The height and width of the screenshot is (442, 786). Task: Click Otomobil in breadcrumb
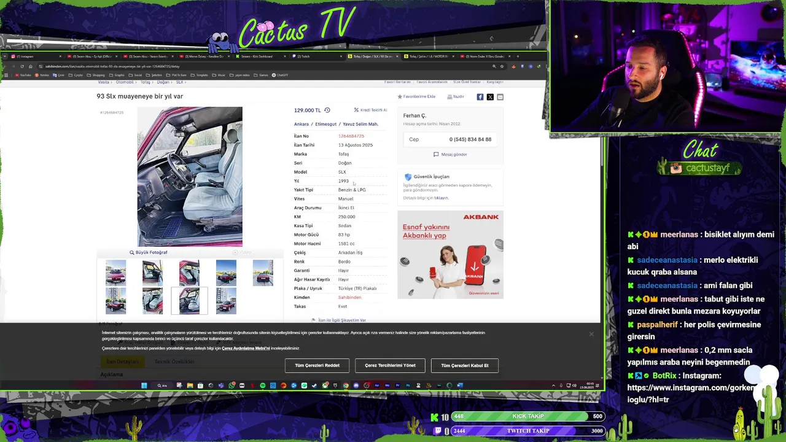pyautogui.click(x=125, y=82)
